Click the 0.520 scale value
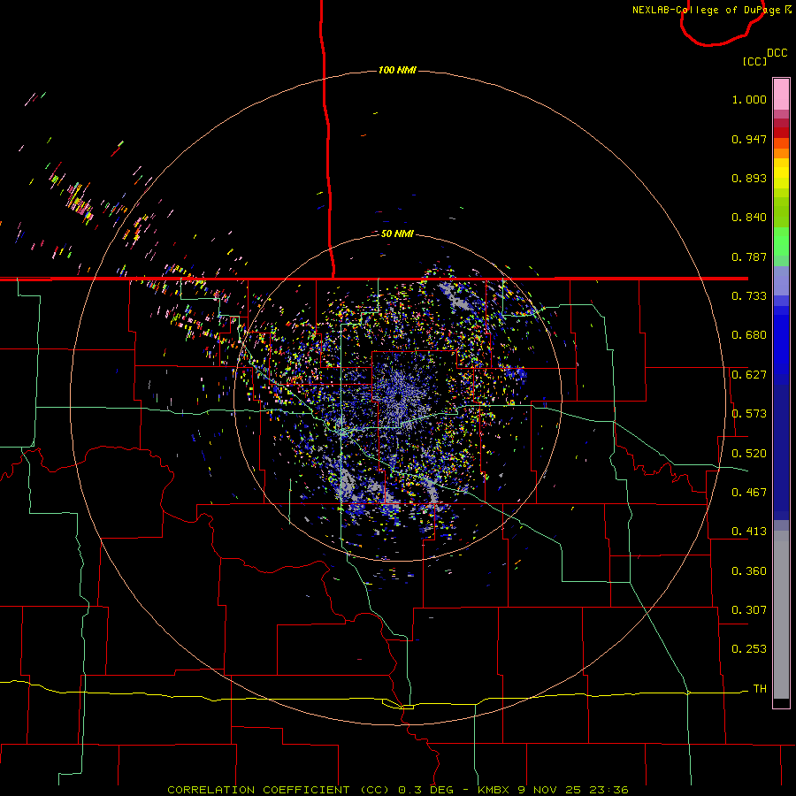This screenshot has width=796, height=796. point(749,454)
